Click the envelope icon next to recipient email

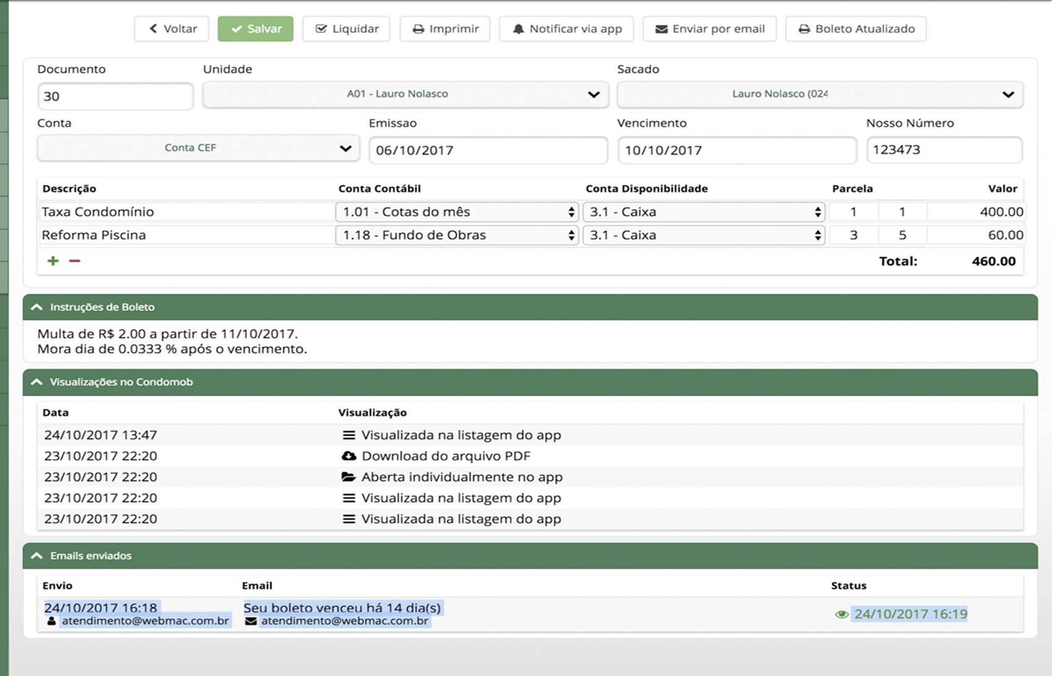pyautogui.click(x=251, y=622)
